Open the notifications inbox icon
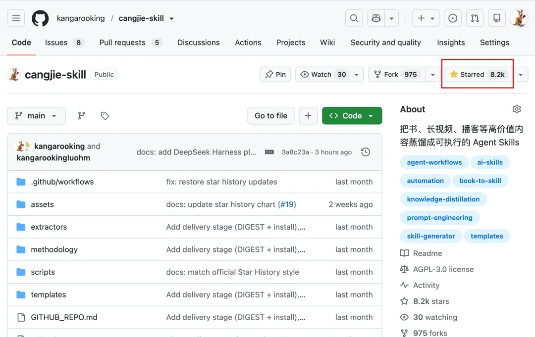 (497, 18)
